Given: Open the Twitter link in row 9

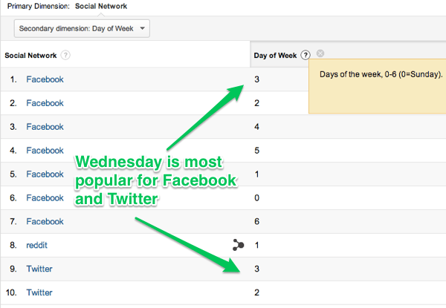Looking at the screenshot, I should pyautogui.click(x=39, y=269).
